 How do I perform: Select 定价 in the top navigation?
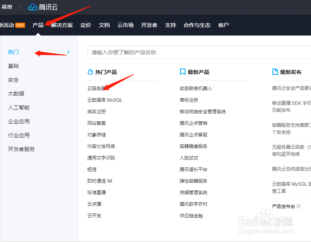86,25
